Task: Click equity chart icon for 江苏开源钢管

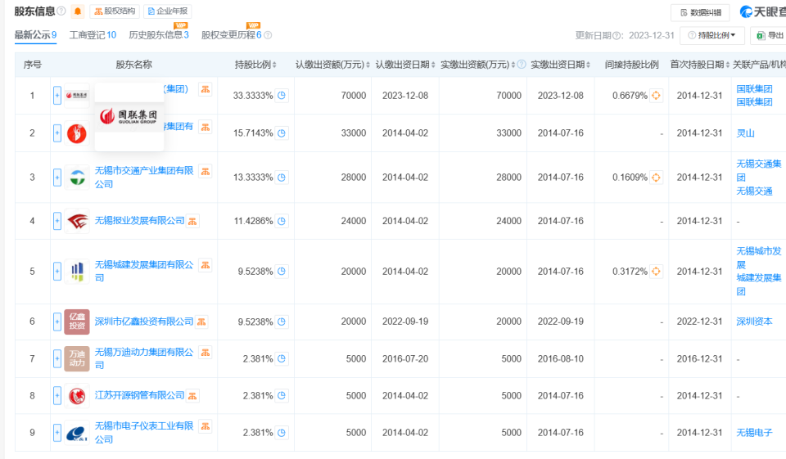Action: (x=192, y=396)
